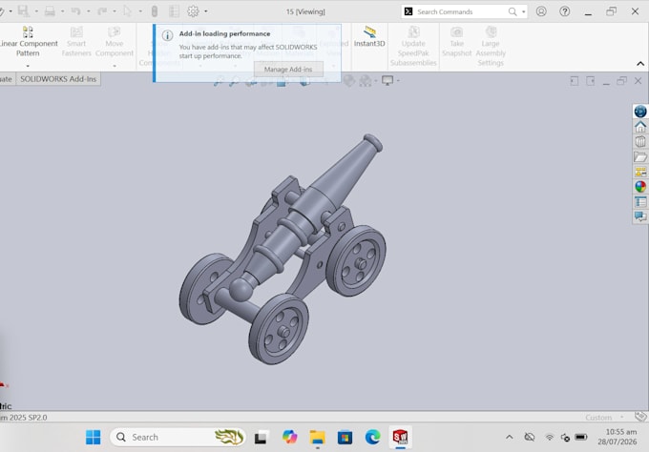The width and height of the screenshot is (649, 452).
Task: Open SOLIDWORKS Resources home tab
Action: tap(640, 127)
